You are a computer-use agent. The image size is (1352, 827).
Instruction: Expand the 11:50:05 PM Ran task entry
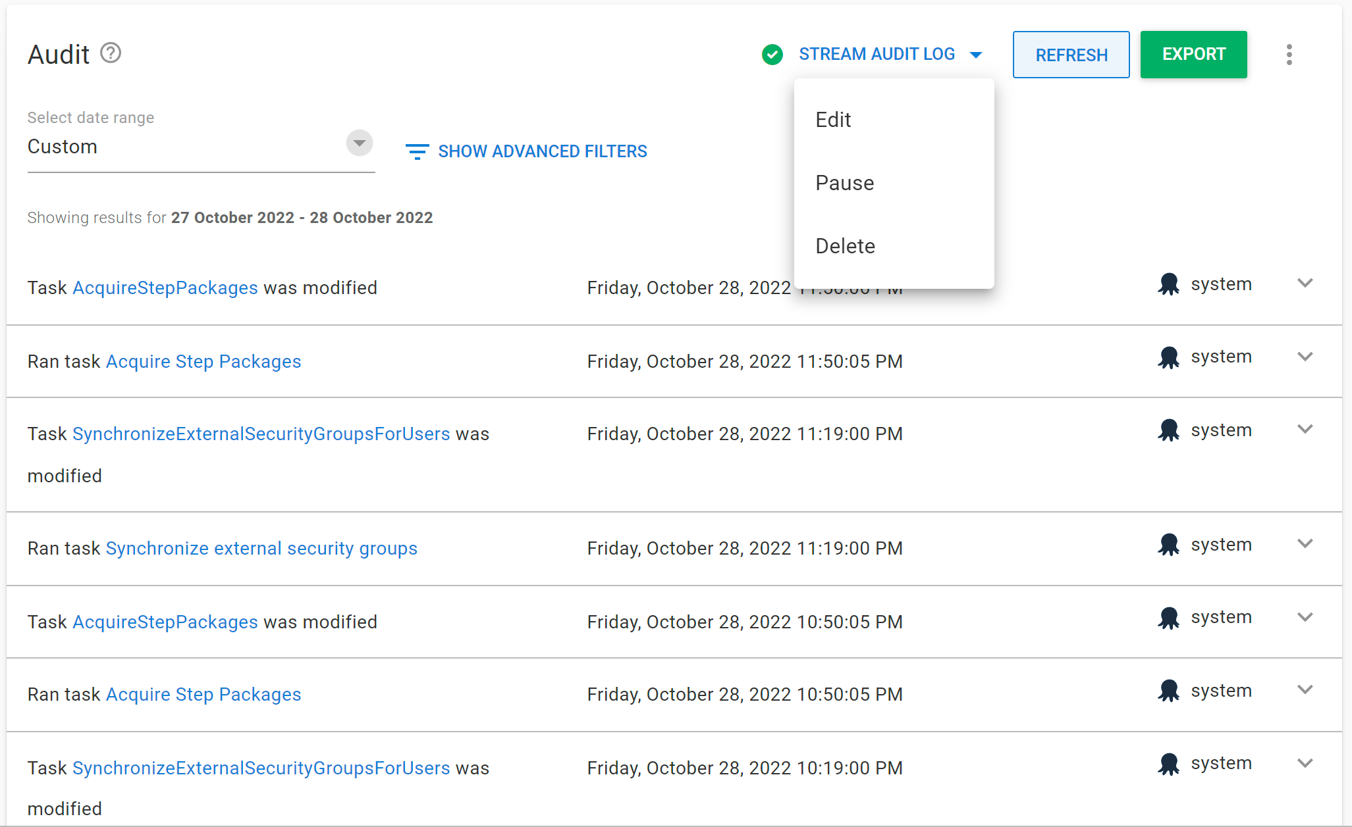pos(1305,357)
